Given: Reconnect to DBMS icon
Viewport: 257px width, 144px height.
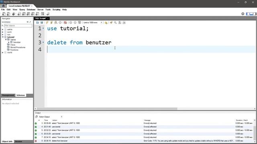Looking at the screenshot, I should coord(48,14).
